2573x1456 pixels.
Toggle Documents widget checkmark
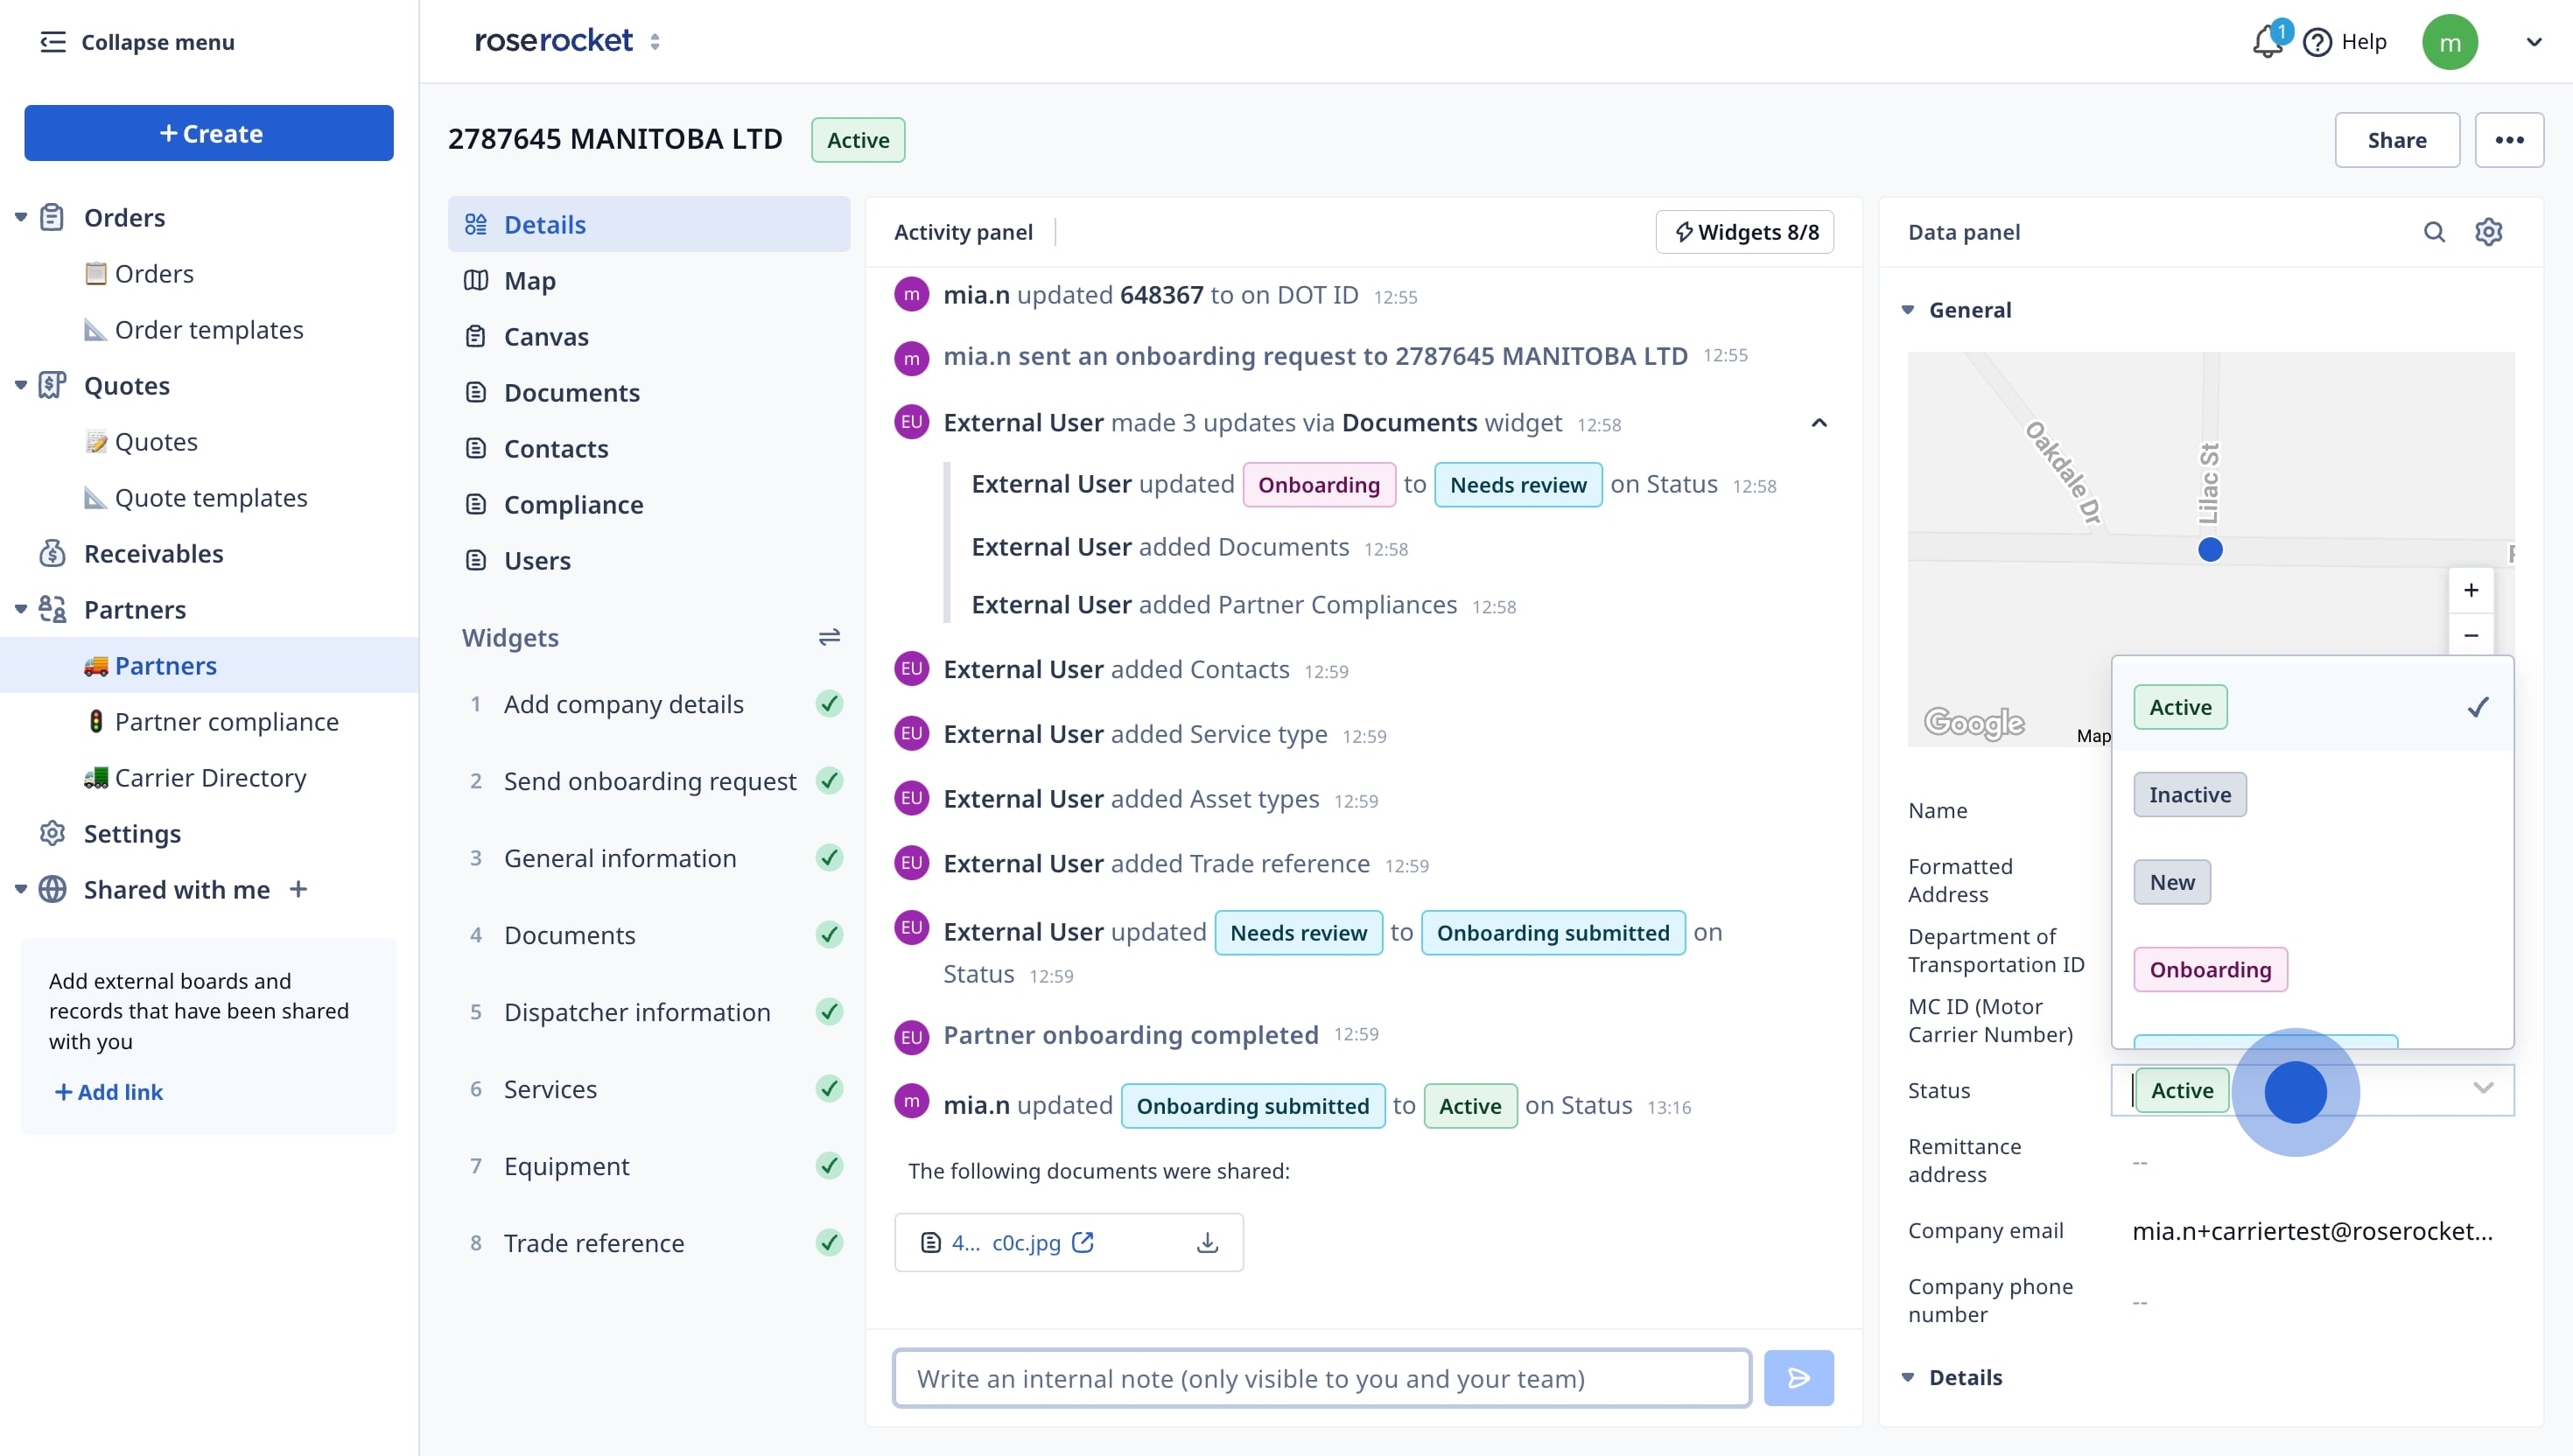pyautogui.click(x=829, y=935)
